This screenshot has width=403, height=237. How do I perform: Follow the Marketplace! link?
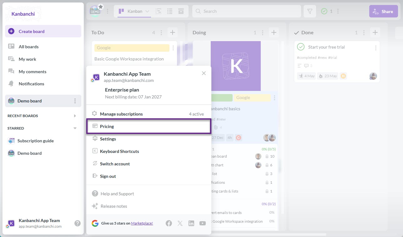click(x=142, y=223)
